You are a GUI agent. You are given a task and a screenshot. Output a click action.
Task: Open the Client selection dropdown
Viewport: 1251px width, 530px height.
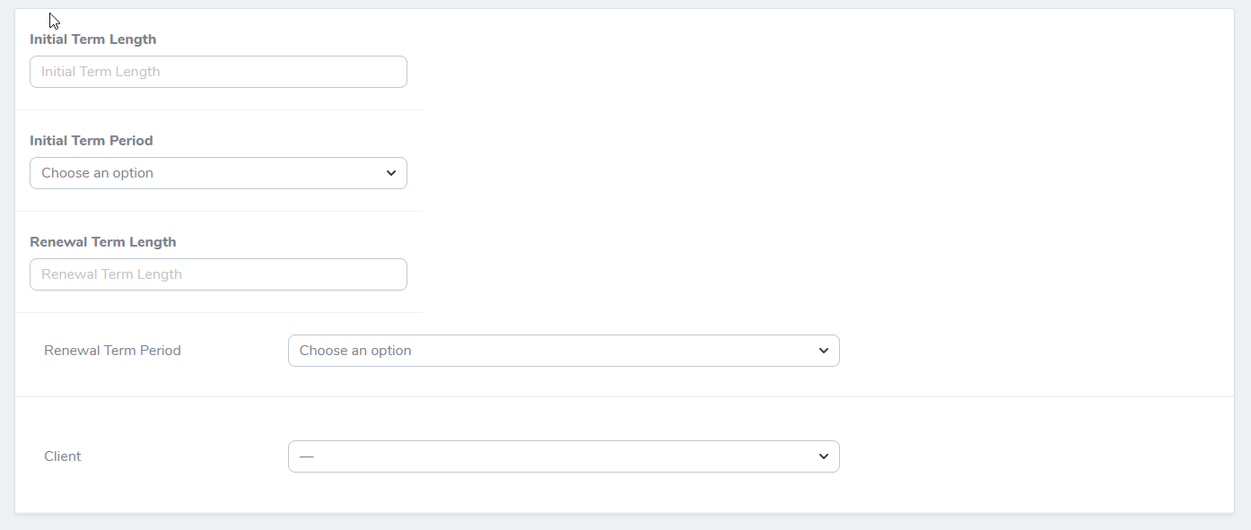564,456
